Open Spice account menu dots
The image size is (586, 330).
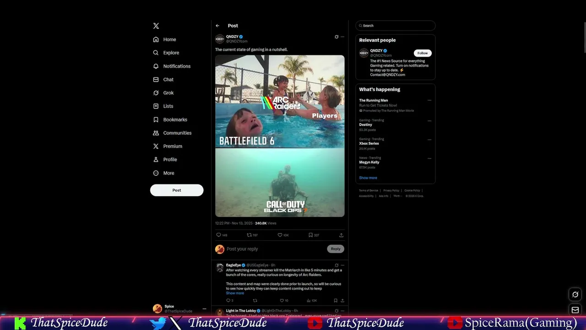pyautogui.click(x=205, y=309)
